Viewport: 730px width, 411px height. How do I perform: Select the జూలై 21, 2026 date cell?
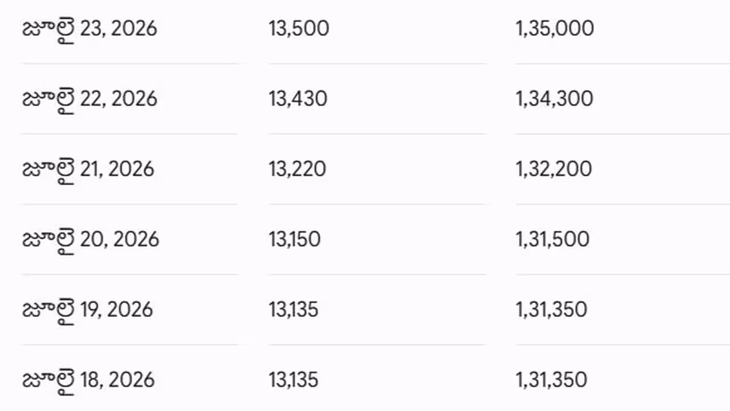(88, 170)
